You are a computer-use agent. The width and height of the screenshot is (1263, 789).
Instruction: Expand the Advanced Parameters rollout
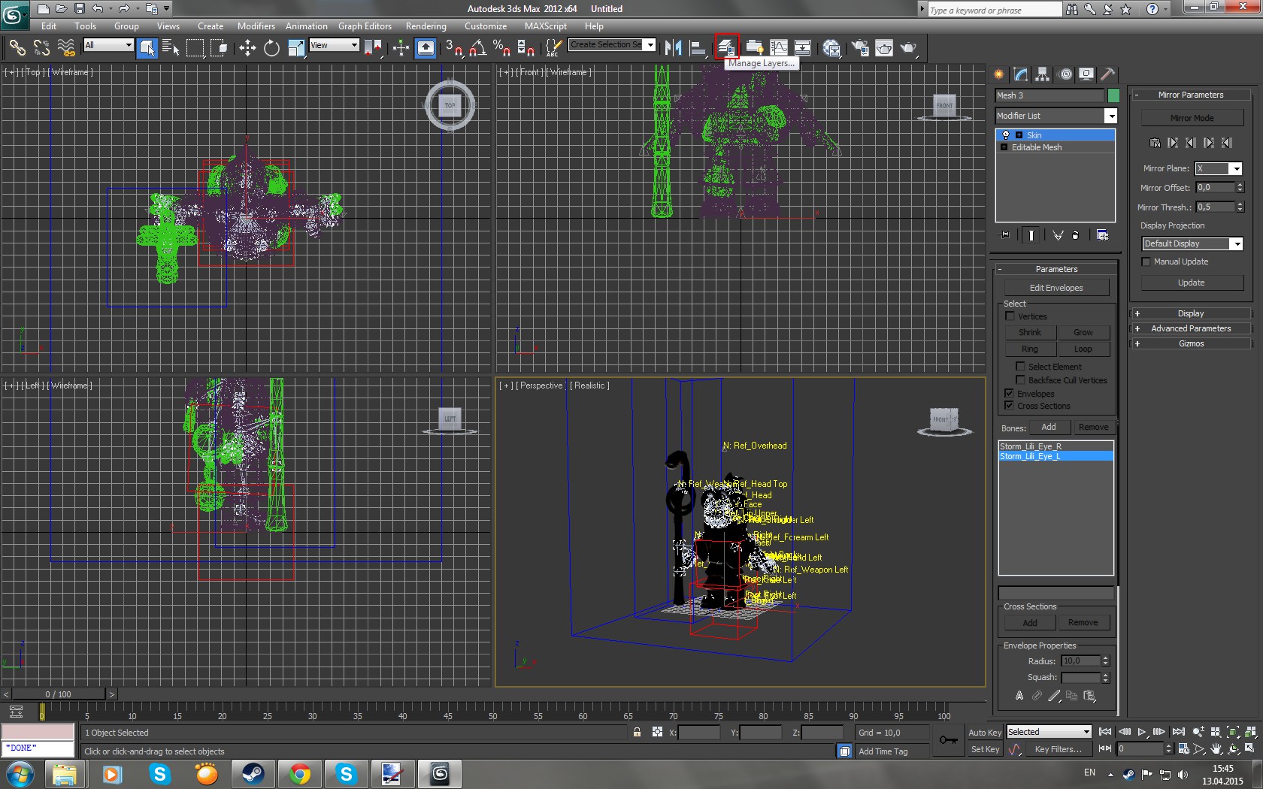tap(1191, 328)
